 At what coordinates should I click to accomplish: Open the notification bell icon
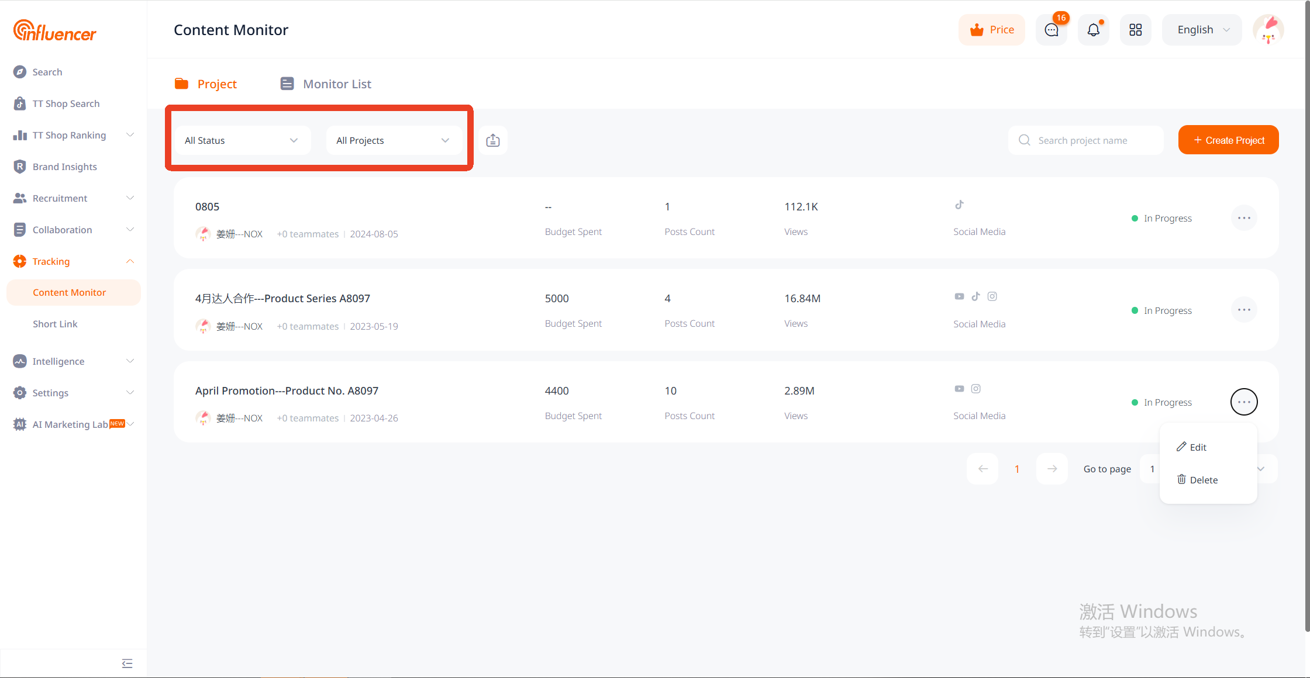1093,30
